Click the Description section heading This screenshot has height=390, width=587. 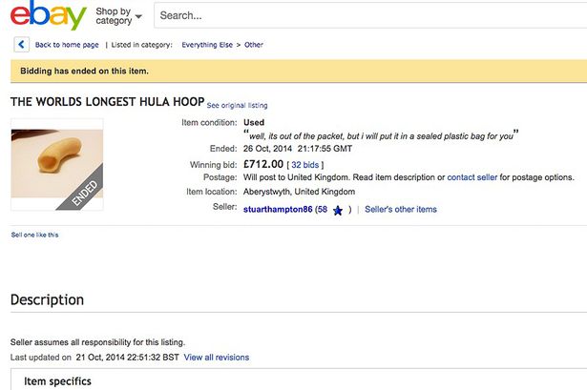[47, 299]
